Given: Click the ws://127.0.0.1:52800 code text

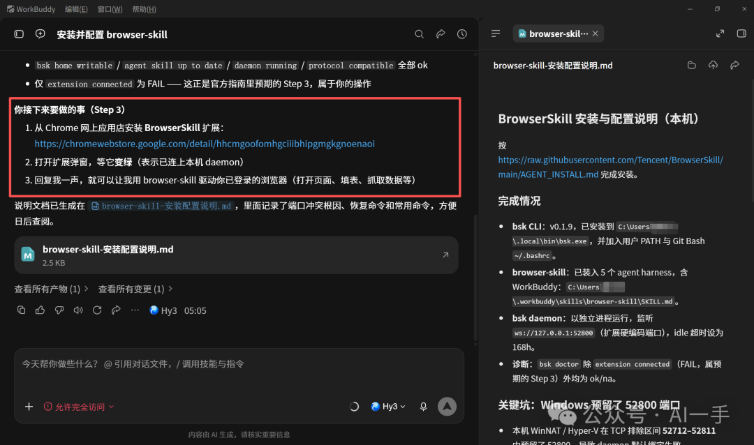Looking at the screenshot, I should pos(554,333).
